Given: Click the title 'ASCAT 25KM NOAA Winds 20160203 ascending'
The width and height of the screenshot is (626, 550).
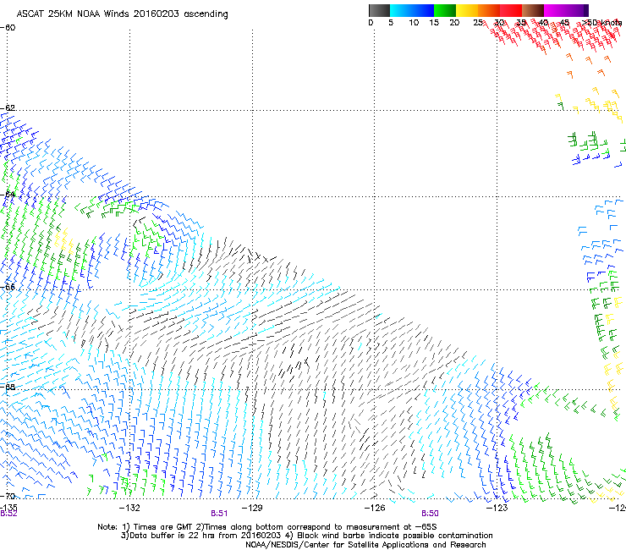Looking at the screenshot, I should [x=122, y=14].
